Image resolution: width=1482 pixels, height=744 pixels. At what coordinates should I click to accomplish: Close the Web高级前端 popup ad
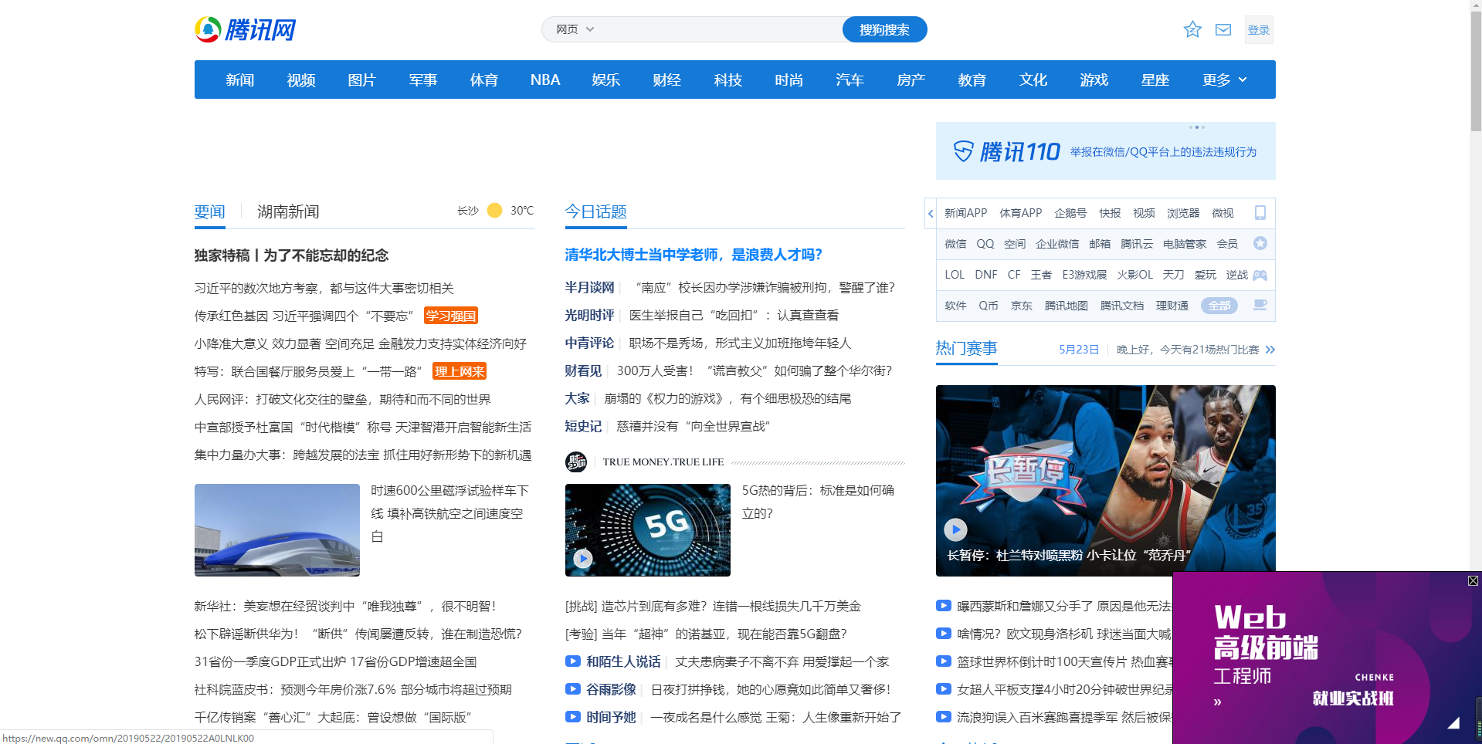click(x=1473, y=580)
